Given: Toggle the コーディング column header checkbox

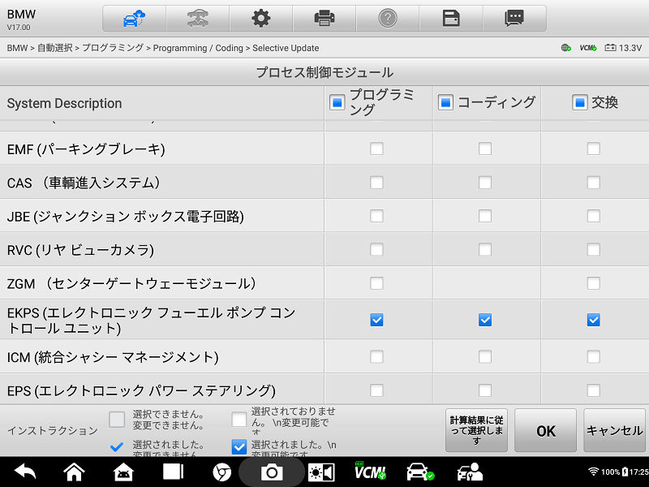Looking at the screenshot, I should [x=445, y=102].
